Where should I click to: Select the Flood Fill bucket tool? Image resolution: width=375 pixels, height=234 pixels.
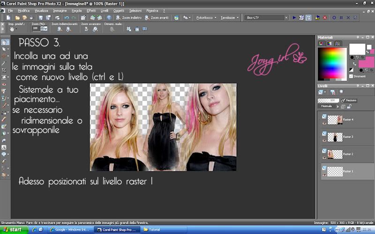(4, 133)
